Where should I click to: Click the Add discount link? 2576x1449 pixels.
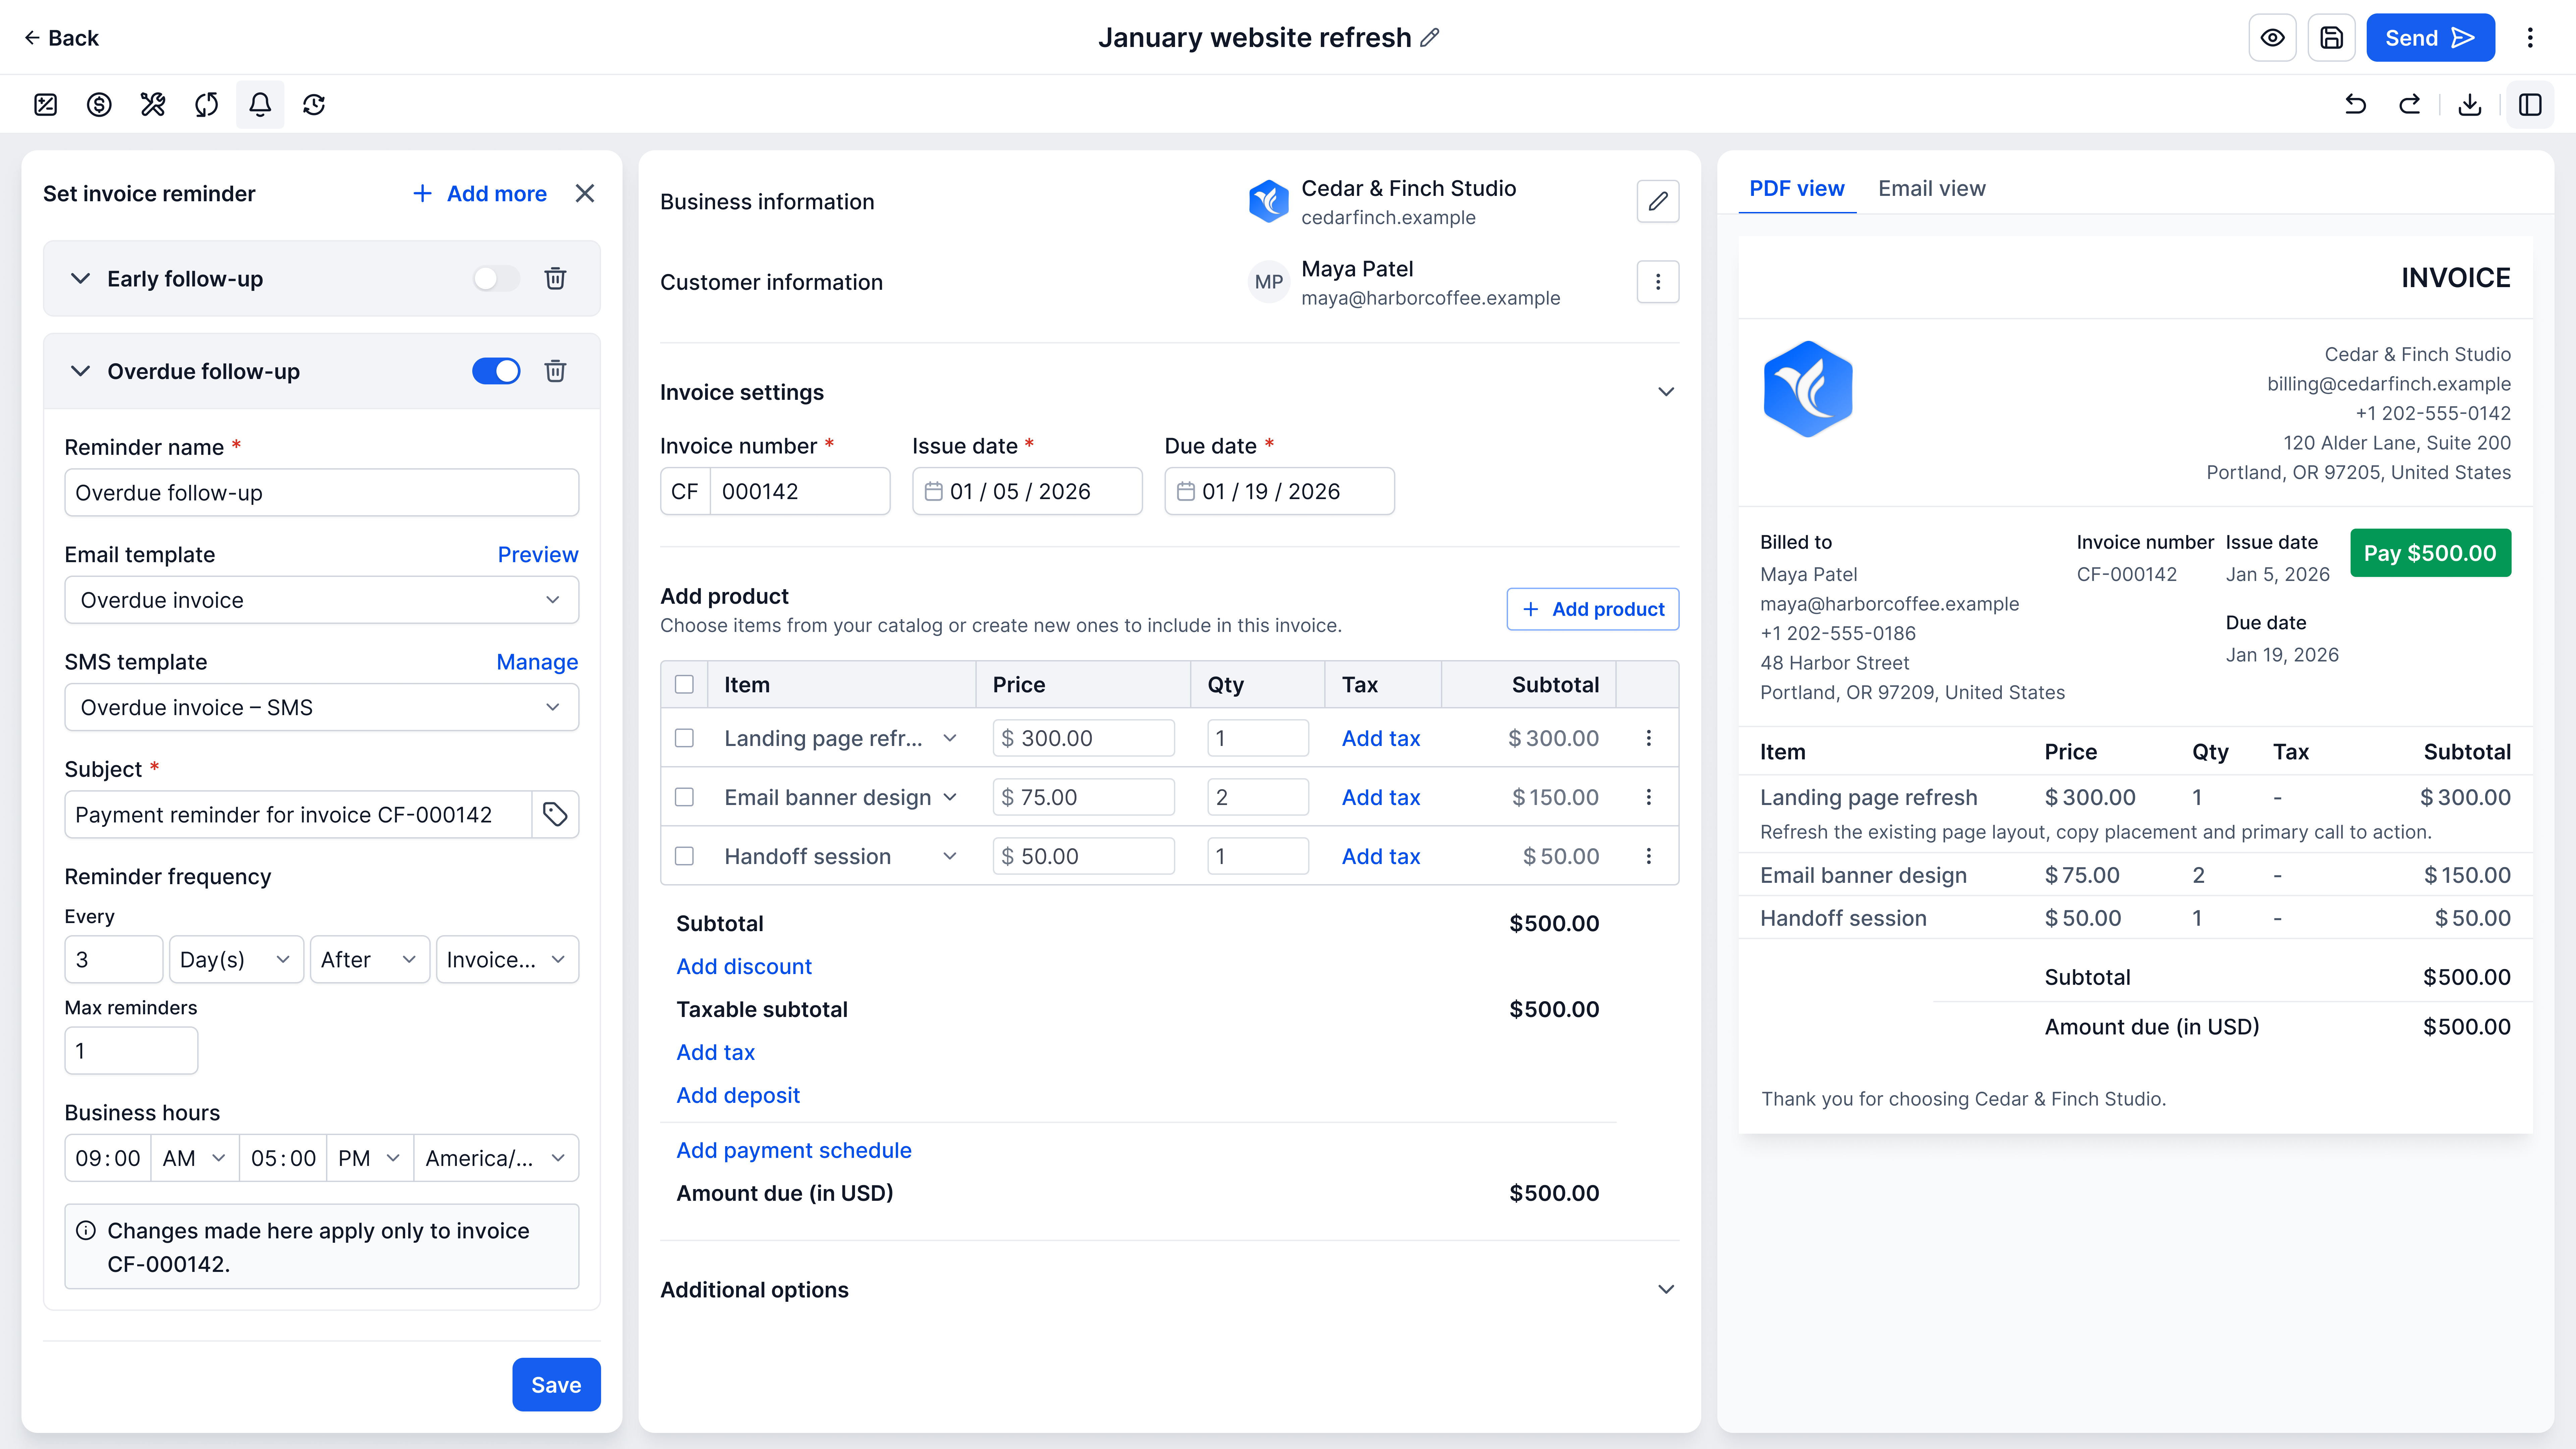tap(744, 967)
